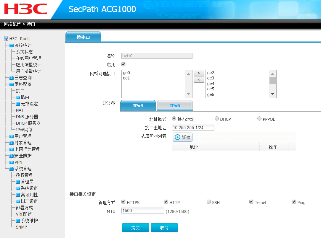
Task: Open SNMP settings
Action: point(21,227)
